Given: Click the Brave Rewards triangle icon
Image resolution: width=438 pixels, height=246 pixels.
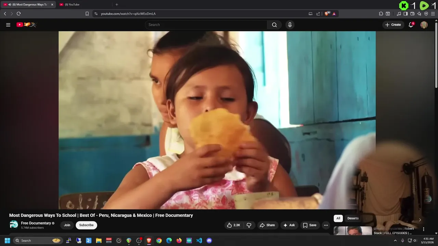Looking at the screenshot, I should (334, 14).
